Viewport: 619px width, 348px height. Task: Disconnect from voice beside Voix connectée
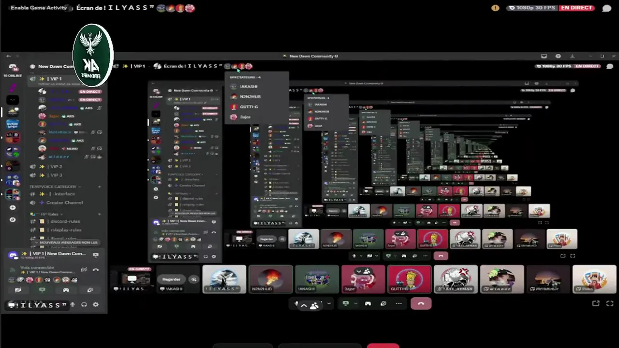[x=95, y=269]
